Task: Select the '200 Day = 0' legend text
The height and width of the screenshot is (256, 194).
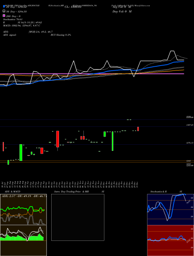Action: click(x=13, y=16)
